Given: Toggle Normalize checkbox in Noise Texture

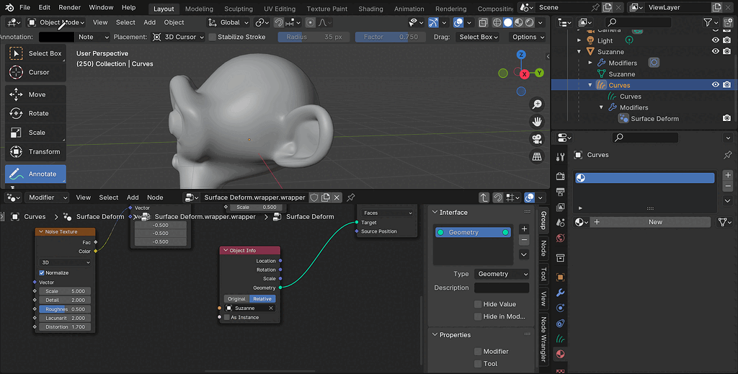Looking at the screenshot, I should click(41, 273).
